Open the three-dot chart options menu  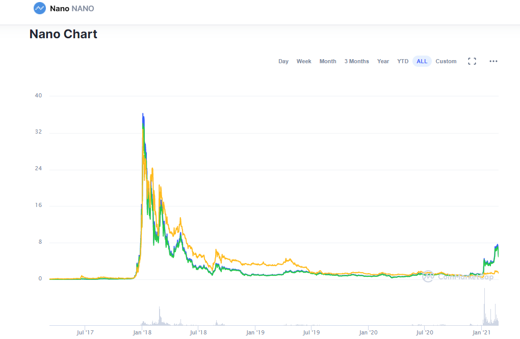[493, 61]
